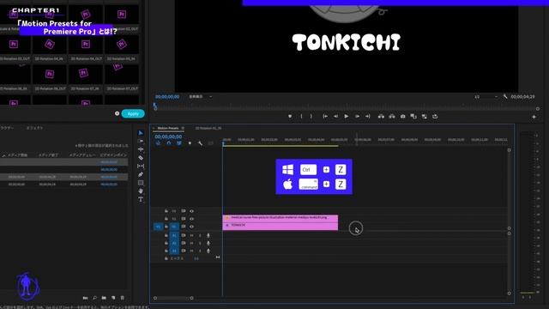Enable voice-over record on track A3
This screenshot has height=309, width=549.
pyautogui.click(x=208, y=251)
